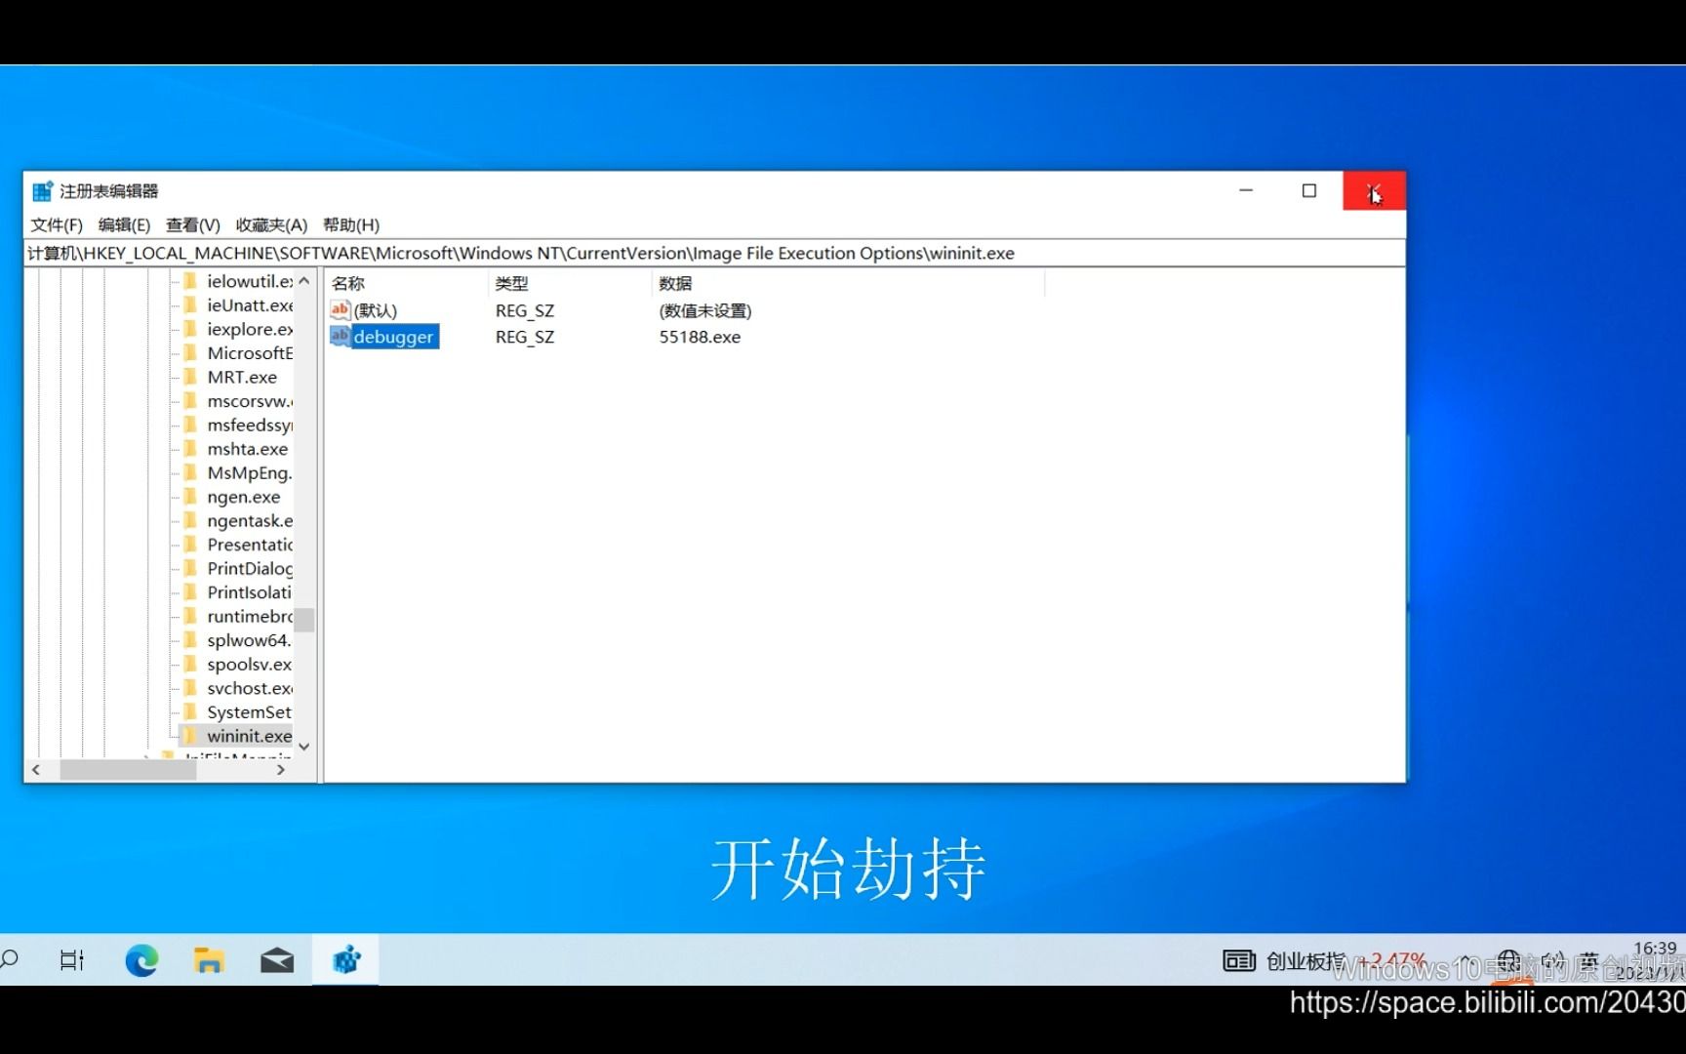Select the svchost.exe tree key
The width and height of the screenshot is (1686, 1054).
tap(250, 688)
